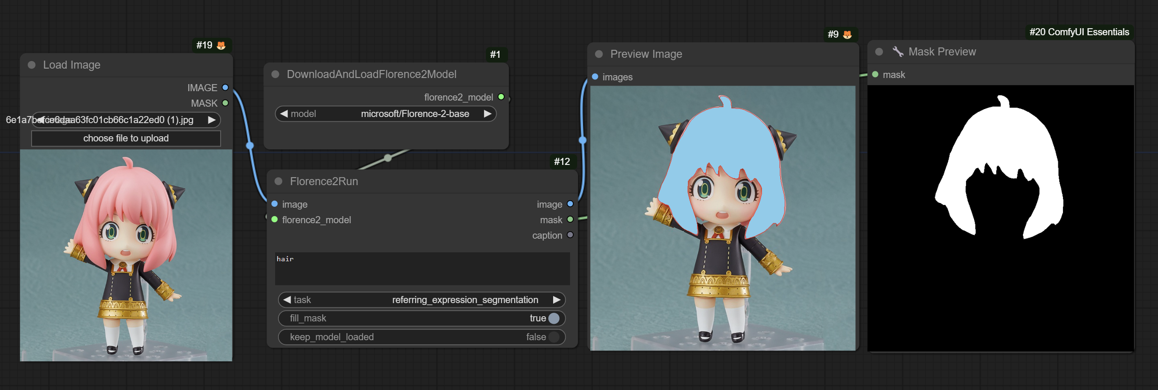This screenshot has height=390, width=1158.
Task: Click the Mask Preview black-and-white mask image
Action: point(1000,218)
